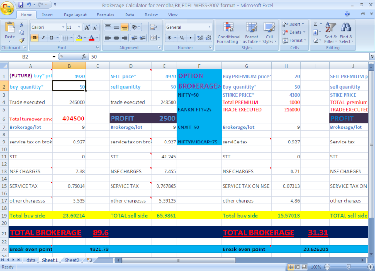Decrease font size with Shrink Font
The image size is (375, 271).
tap(95, 27)
